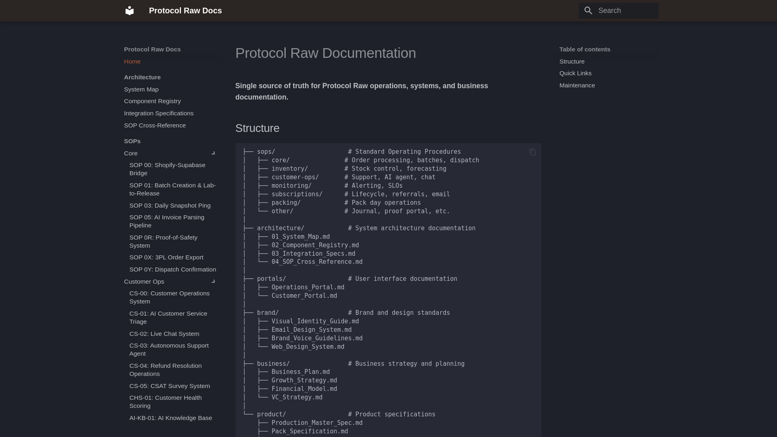Click the subscriptions/ directory line

(x=297, y=194)
